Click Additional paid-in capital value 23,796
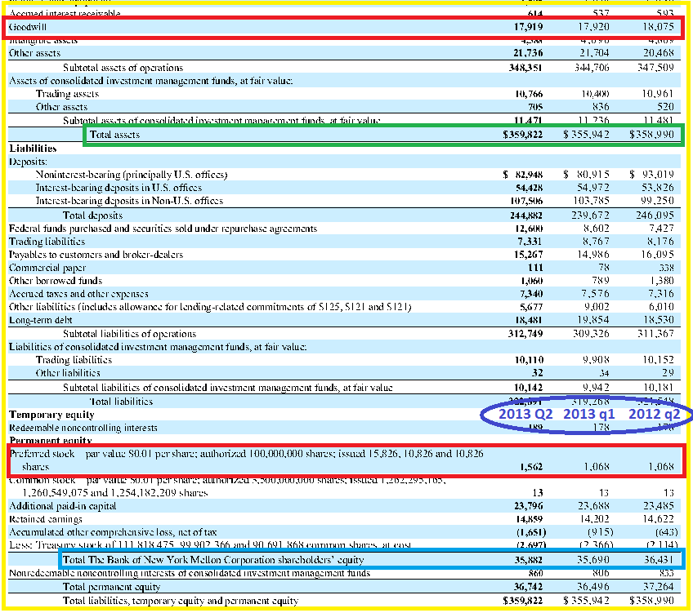The height and width of the screenshot is (613, 693). coord(528,506)
